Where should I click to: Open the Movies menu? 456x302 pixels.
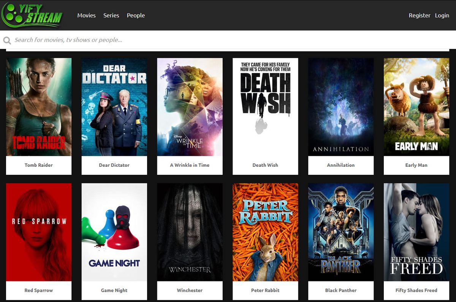[86, 16]
